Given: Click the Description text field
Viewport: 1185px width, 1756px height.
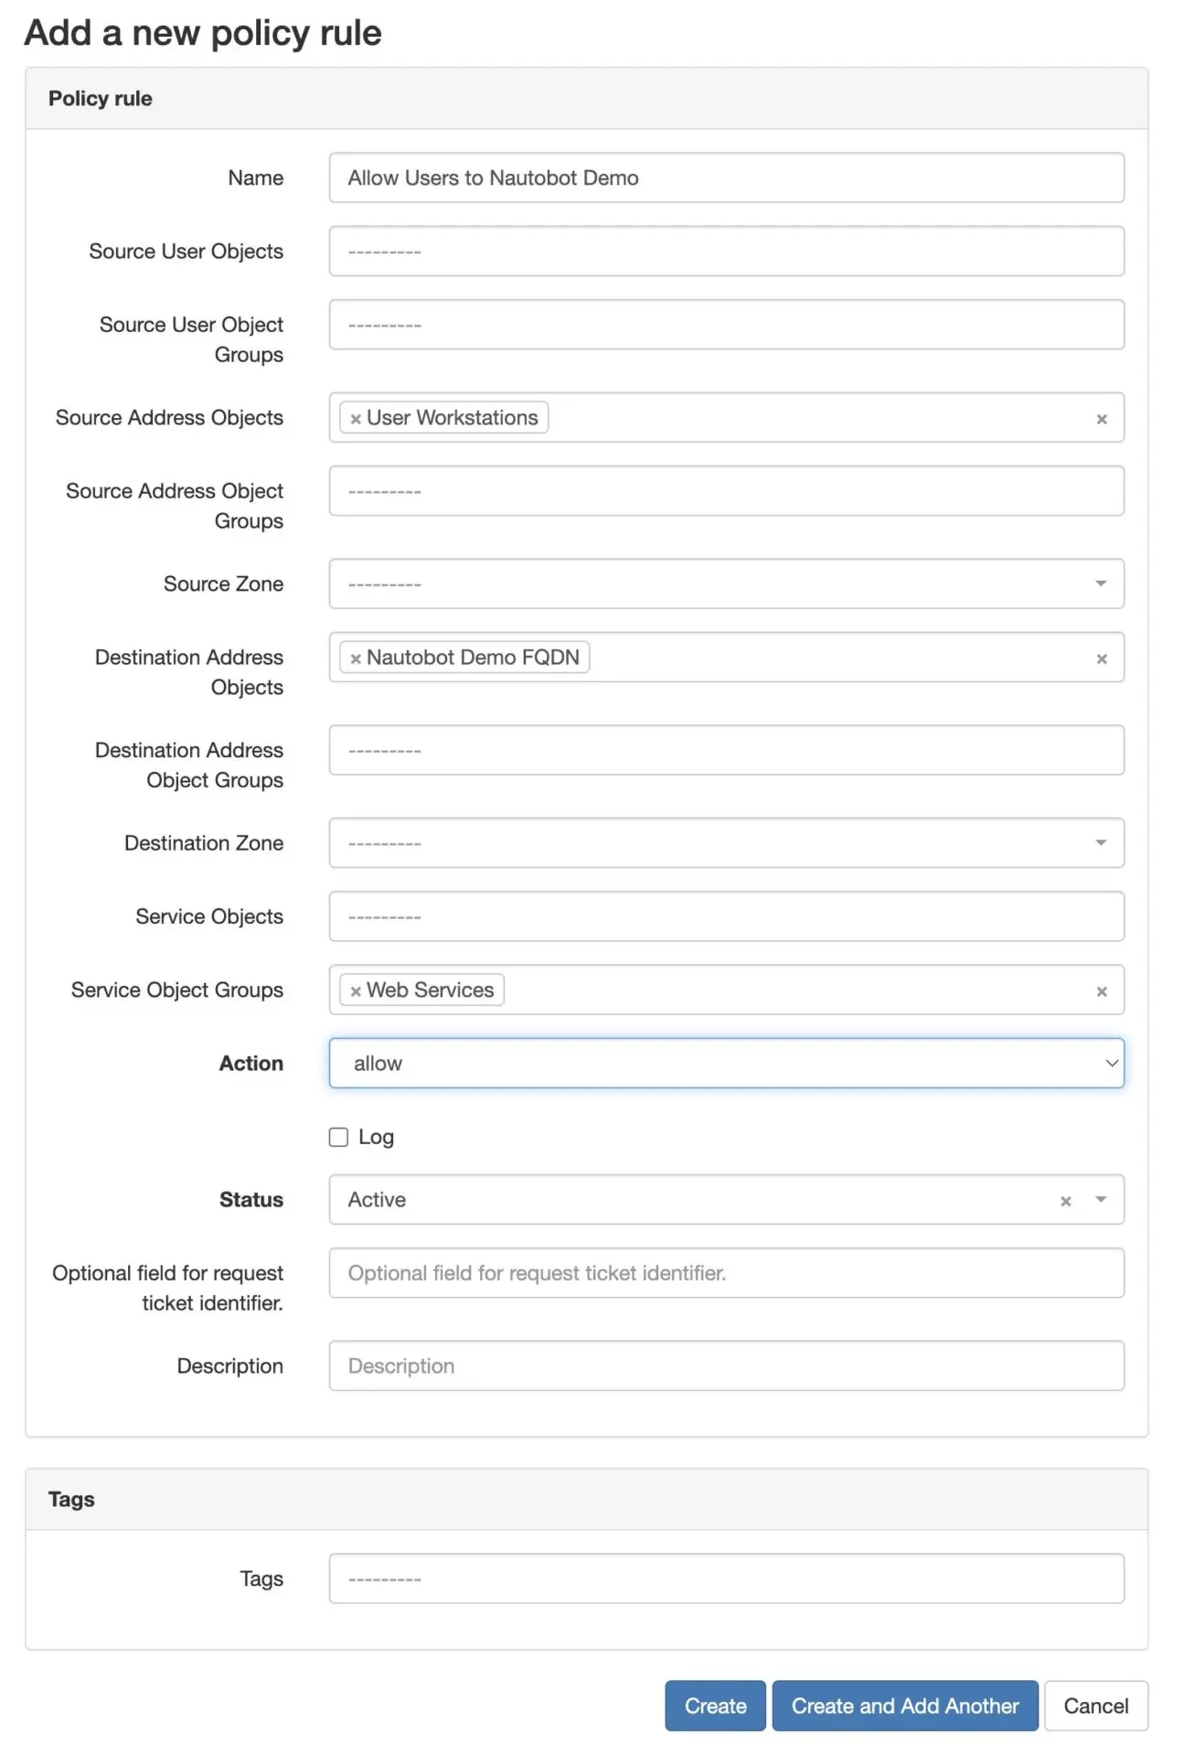Looking at the screenshot, I should [727, 1365].
